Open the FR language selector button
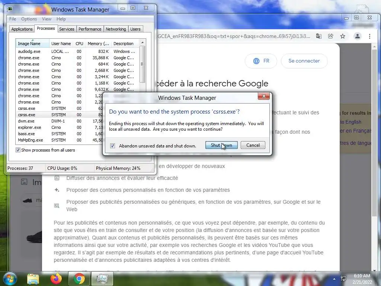 261,61
